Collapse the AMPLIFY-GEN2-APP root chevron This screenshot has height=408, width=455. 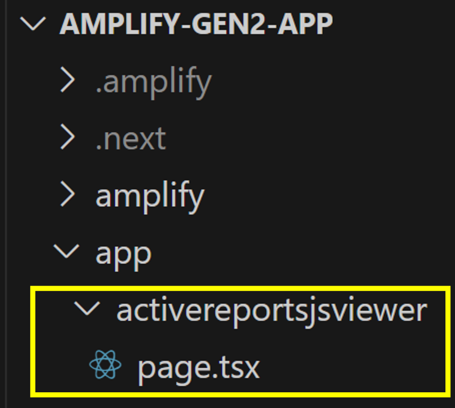pyautogui.click(x=33, y=23)
